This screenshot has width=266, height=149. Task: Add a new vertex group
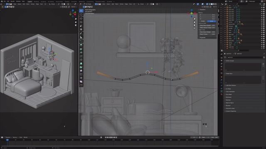(263, 64)
